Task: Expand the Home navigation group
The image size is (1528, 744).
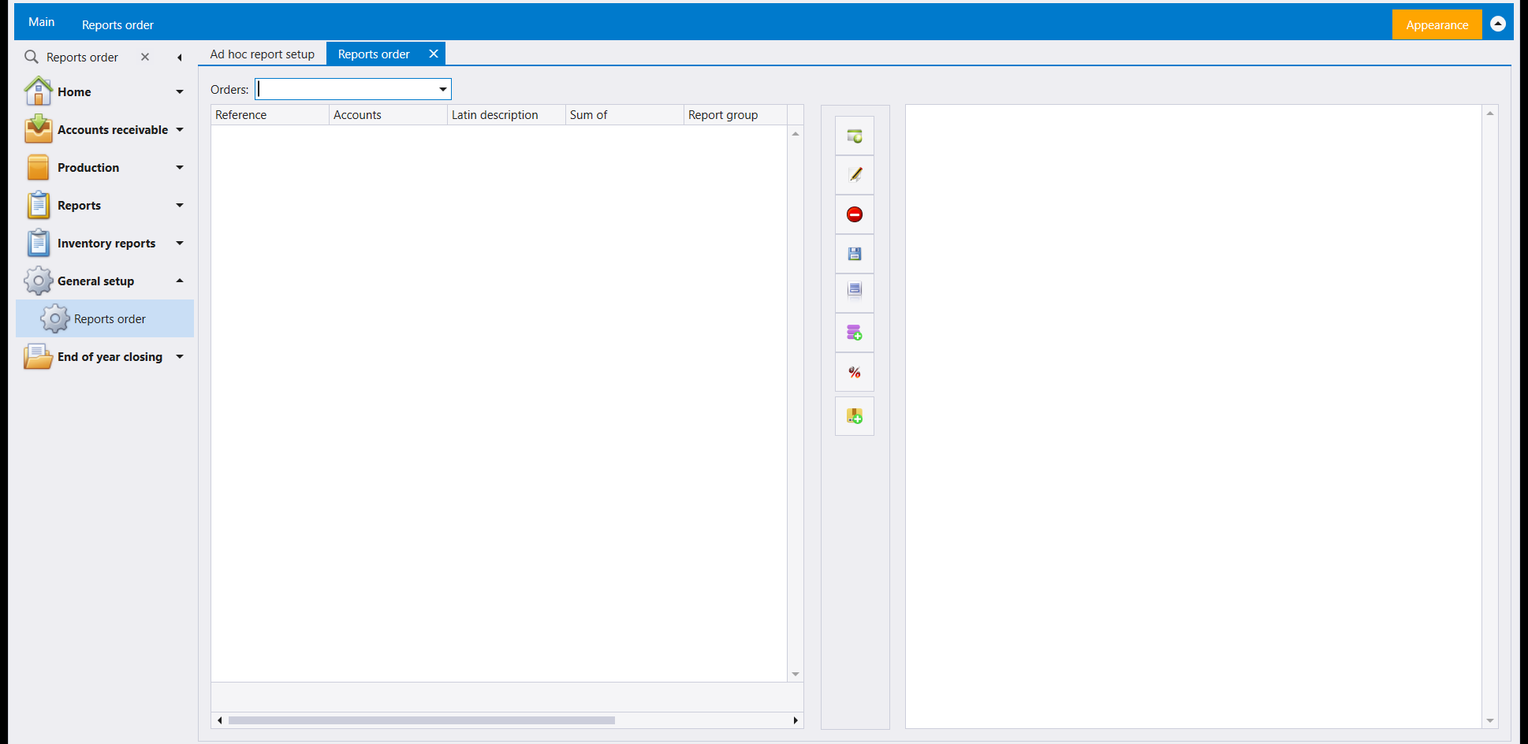Action: 180,92
